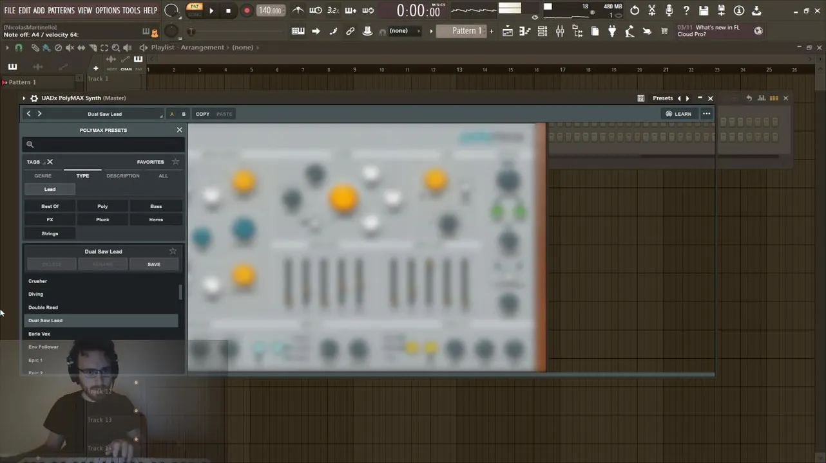The width and height of the screenshot is (826, 463).
Task: Click the COPY button in PolyMAX
Action: [x=202, y=114]
